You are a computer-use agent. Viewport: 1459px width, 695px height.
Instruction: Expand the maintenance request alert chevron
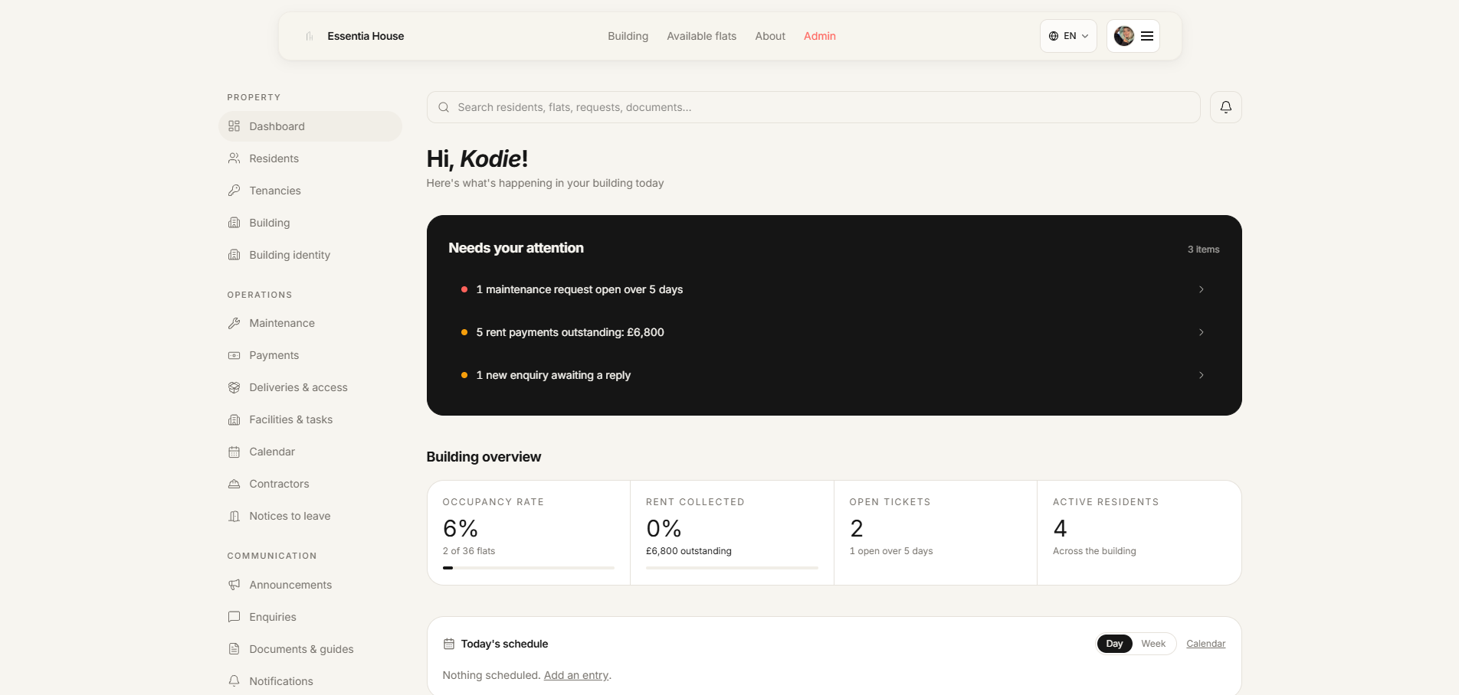1201,289
